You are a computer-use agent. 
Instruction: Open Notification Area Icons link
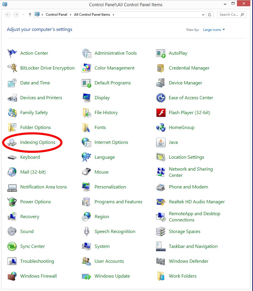(x=44, y=187)
